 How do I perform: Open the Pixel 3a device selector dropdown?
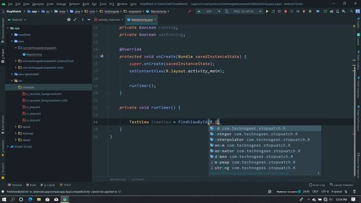point(243,11)
